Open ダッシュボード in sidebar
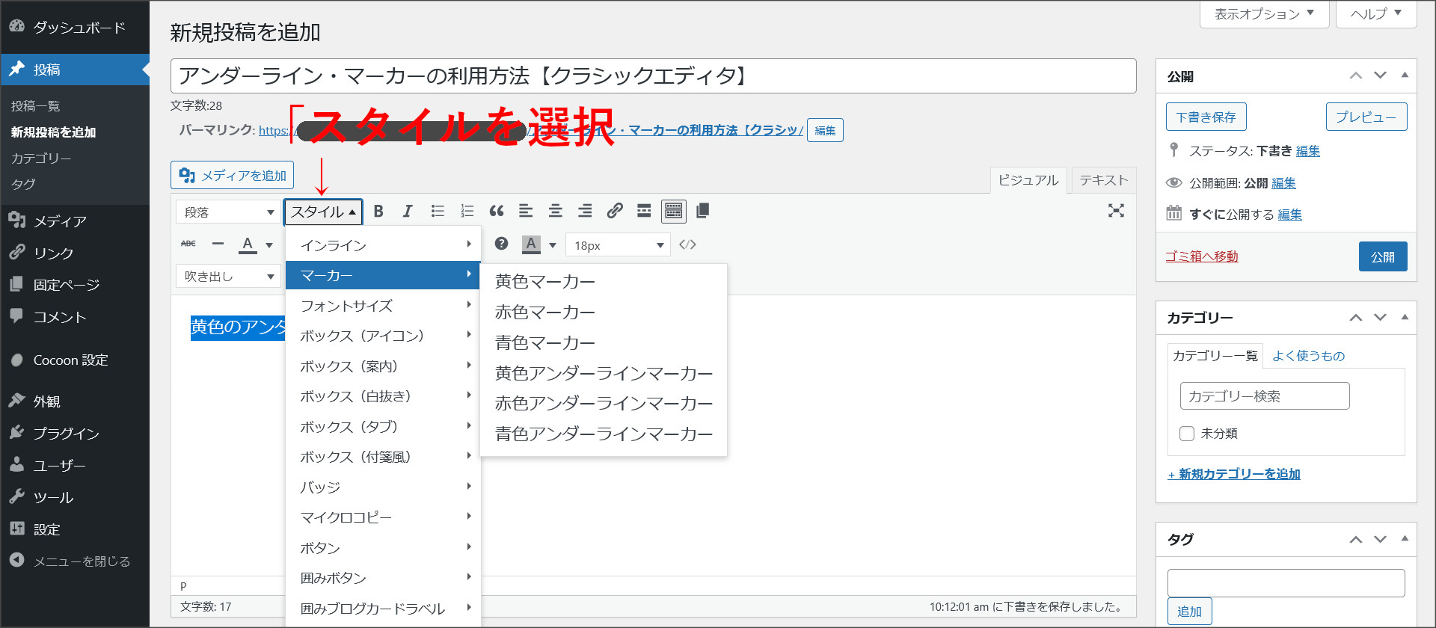Image resolution: width=1436 pixels, height=628 pixels. (x=75, y=27)
